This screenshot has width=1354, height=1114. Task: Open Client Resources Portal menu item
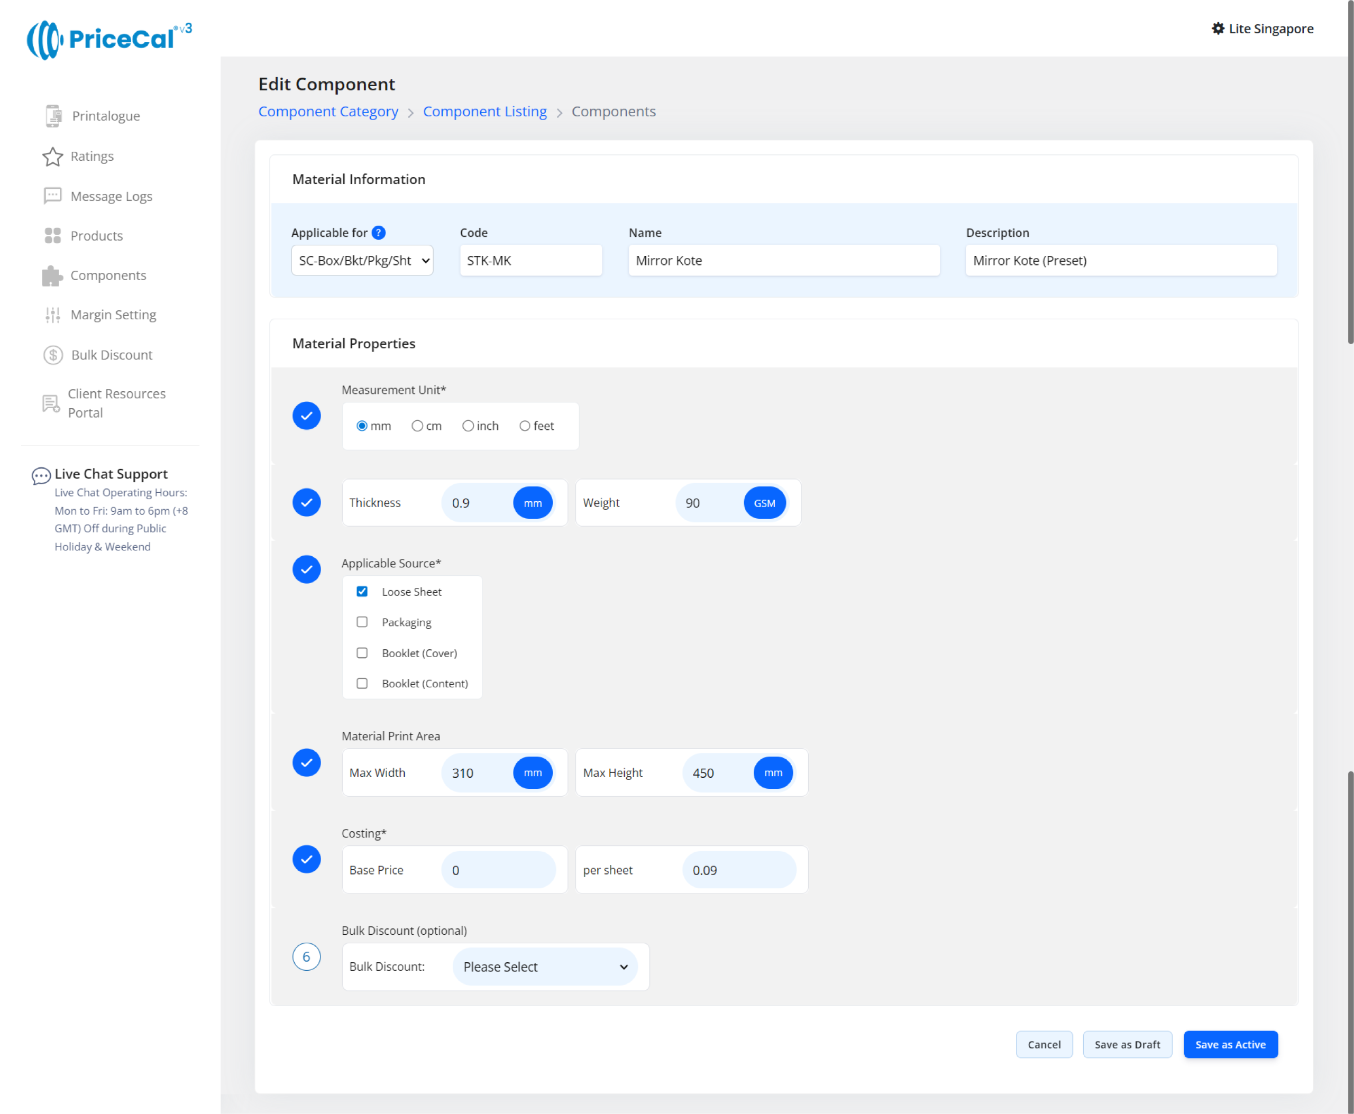coord(116,403)
